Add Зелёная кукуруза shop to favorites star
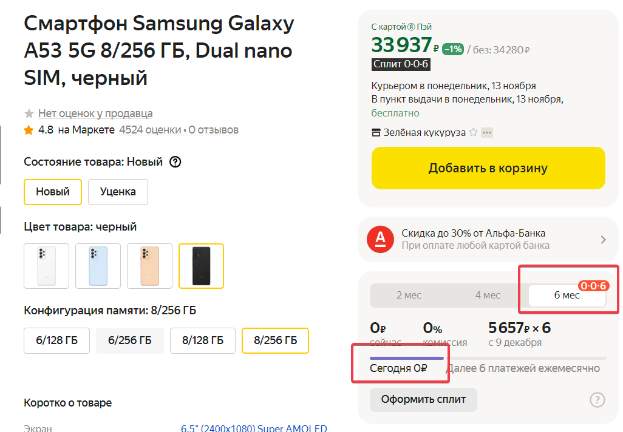 click(473, 132)
